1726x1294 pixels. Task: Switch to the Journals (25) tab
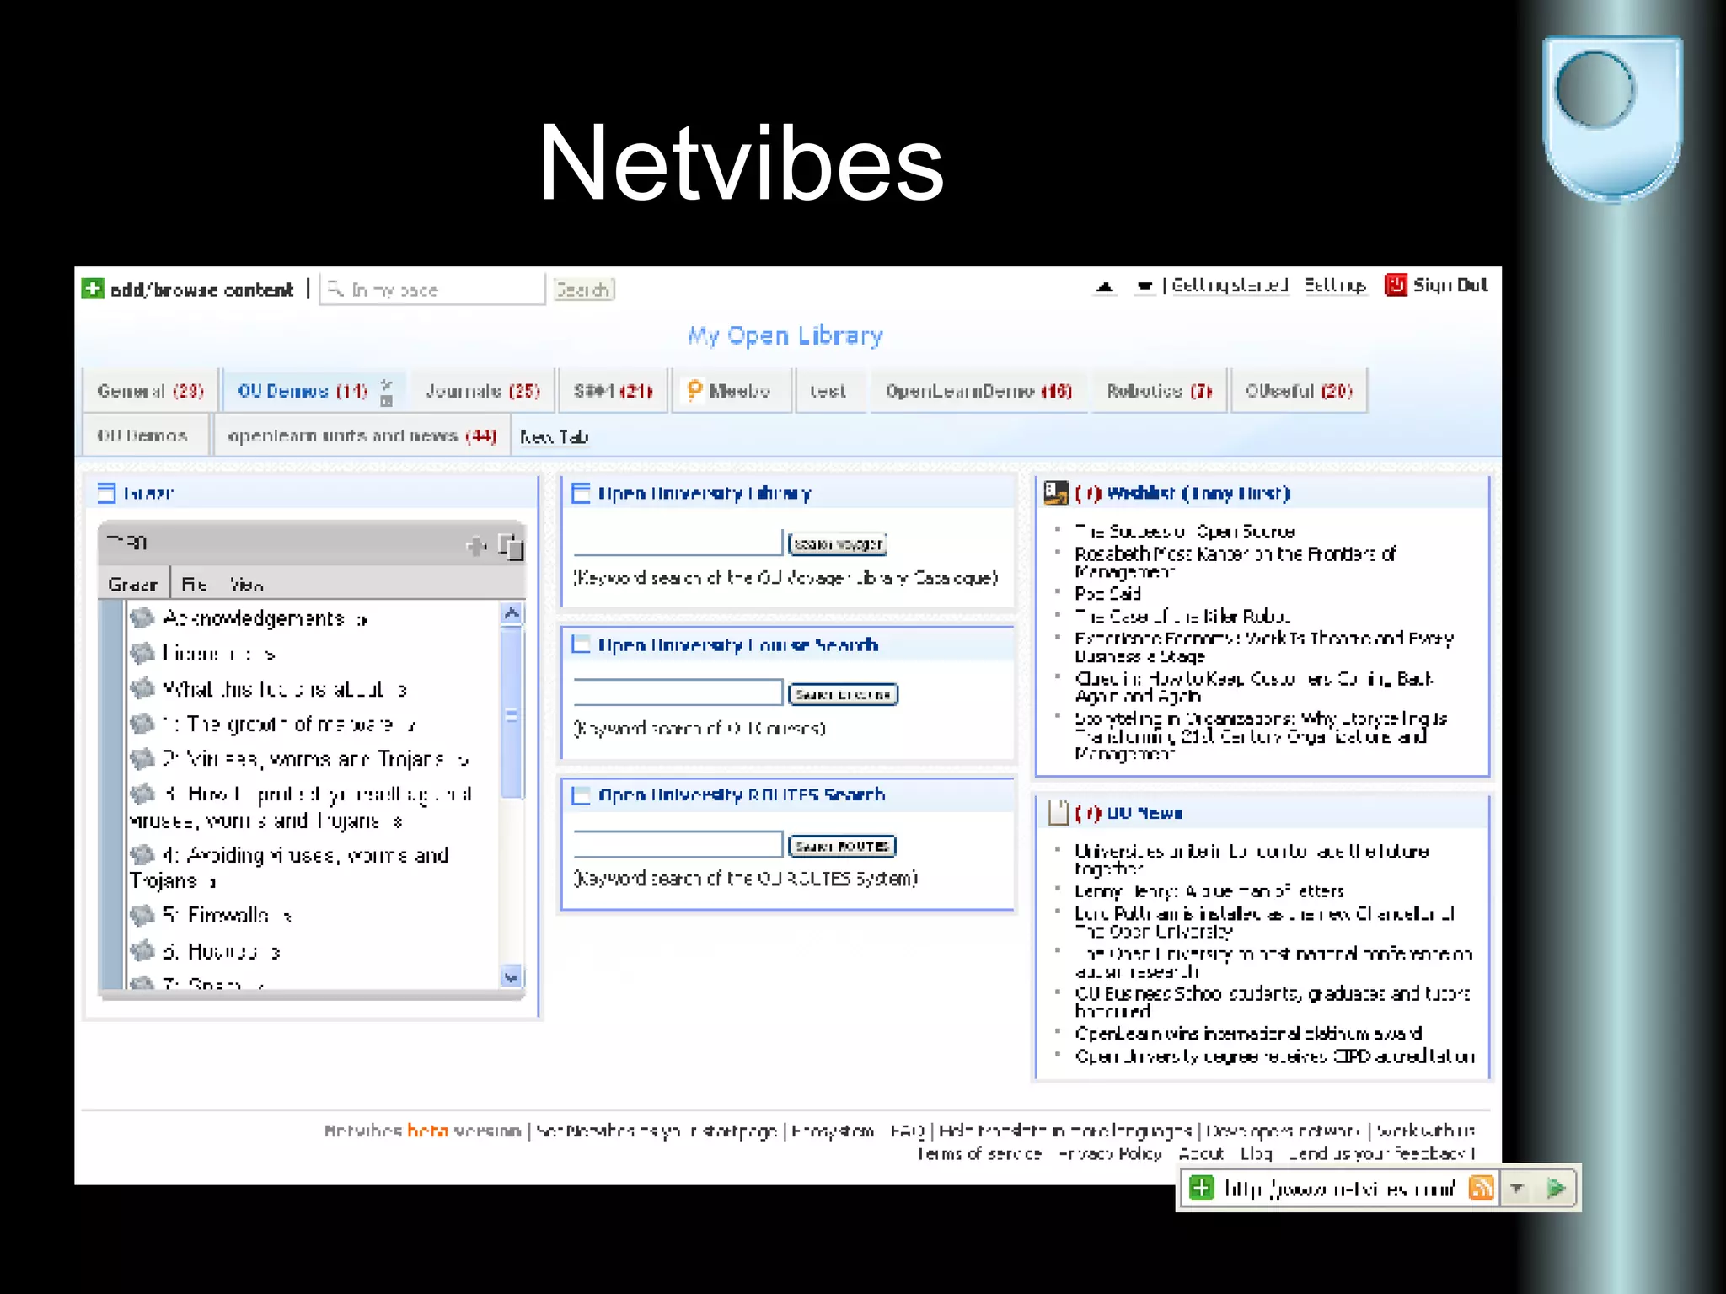click(482, 391)
